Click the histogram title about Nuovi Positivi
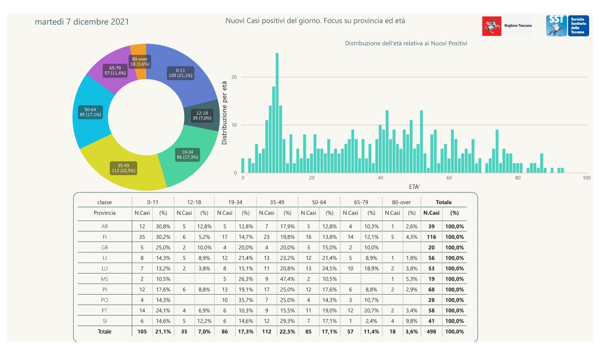 pyautogui.click(x=406, y=43)
